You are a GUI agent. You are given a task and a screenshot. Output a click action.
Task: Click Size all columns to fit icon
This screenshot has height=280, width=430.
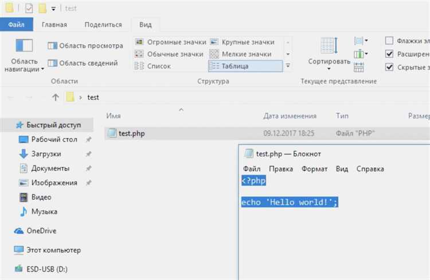(x=359, y=67)
